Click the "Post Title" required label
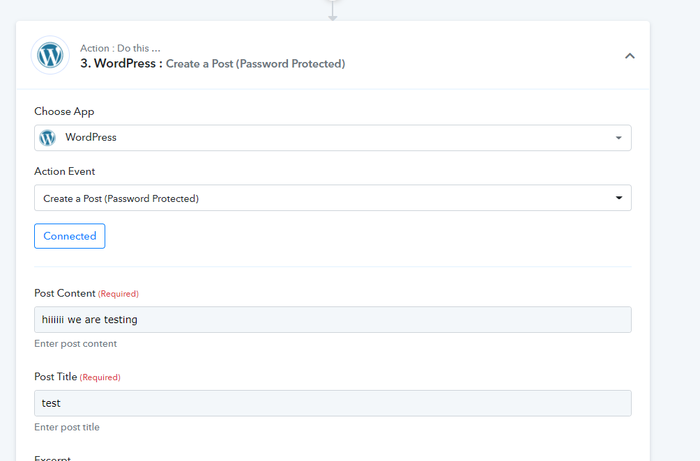 [x=56, y=377]
